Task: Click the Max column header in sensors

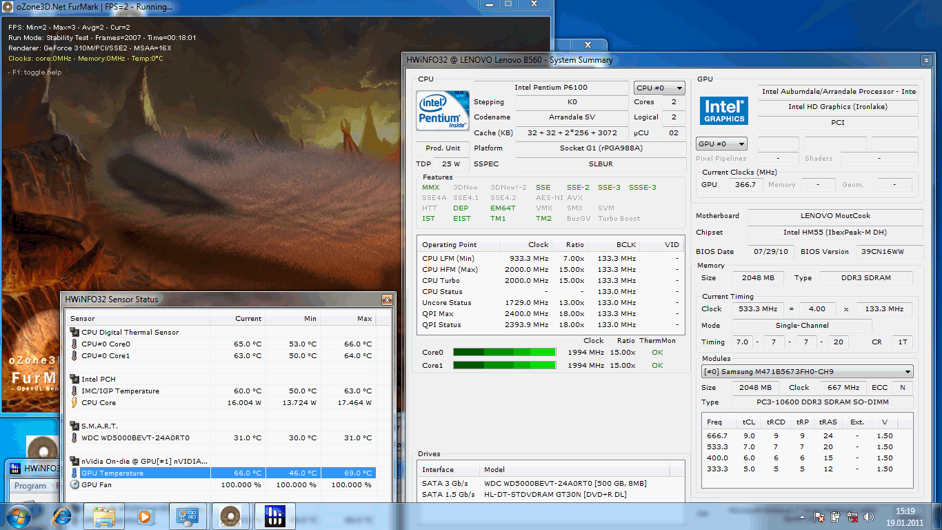Action: pos(348,318)
